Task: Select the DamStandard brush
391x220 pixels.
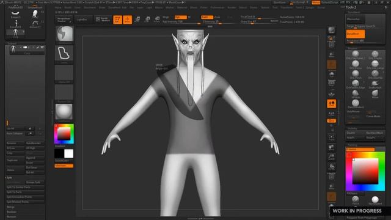Action: click(356, 104)
